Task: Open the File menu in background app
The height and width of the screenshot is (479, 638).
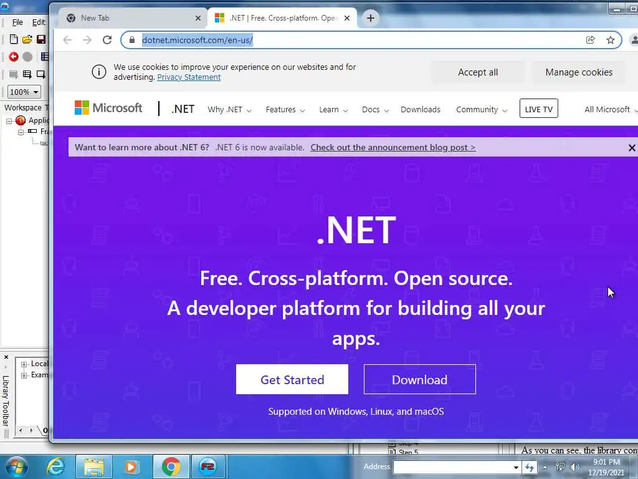Action: coord(17,22)
